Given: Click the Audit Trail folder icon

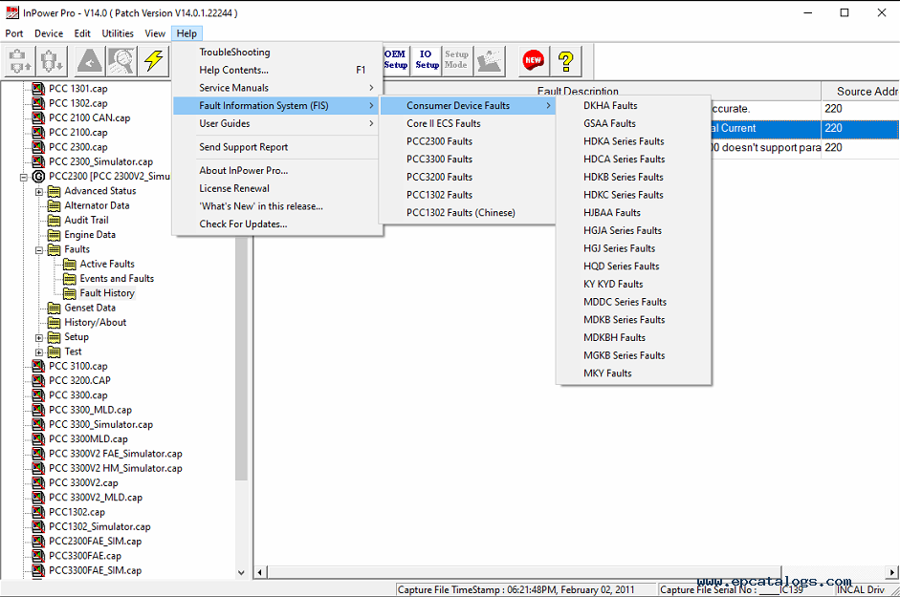Looking at the screenshot, I should (54, 221).
